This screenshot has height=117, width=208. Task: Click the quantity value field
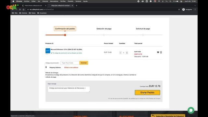[x=123, y=53]
